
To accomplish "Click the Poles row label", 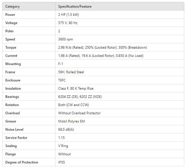I will 9,31.
